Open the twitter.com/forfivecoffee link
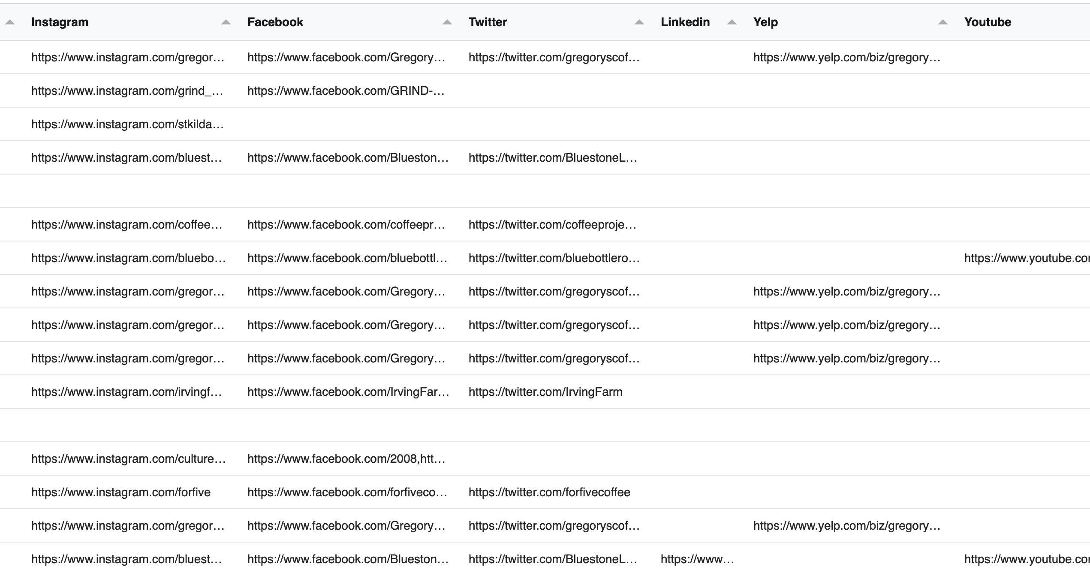1090x573 pixels. click(x=549, y=492)
